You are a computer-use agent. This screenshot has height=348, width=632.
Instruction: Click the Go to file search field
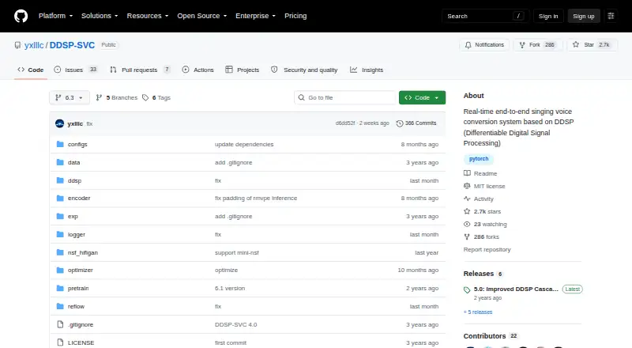(345, 98)
